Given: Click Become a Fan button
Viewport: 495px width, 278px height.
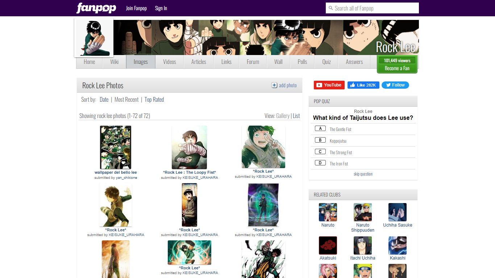Looking at the screenshot, I should coord(397,68).
